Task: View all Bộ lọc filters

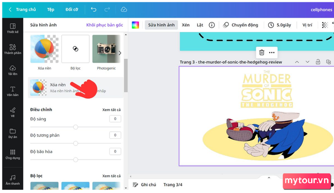Action: pyautogui.click(x=111, y=176)
